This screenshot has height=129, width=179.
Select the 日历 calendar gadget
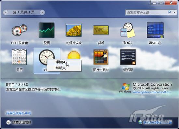tap(20, 57)
